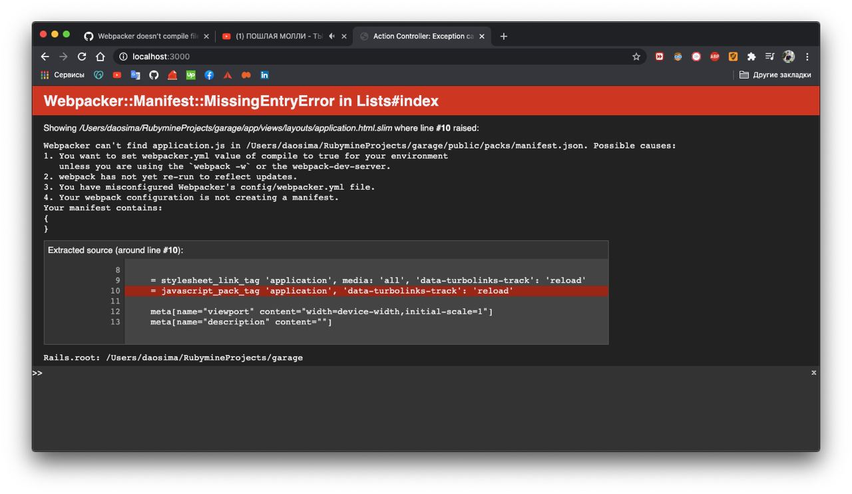Open the orange shield extension

[733, 57]
